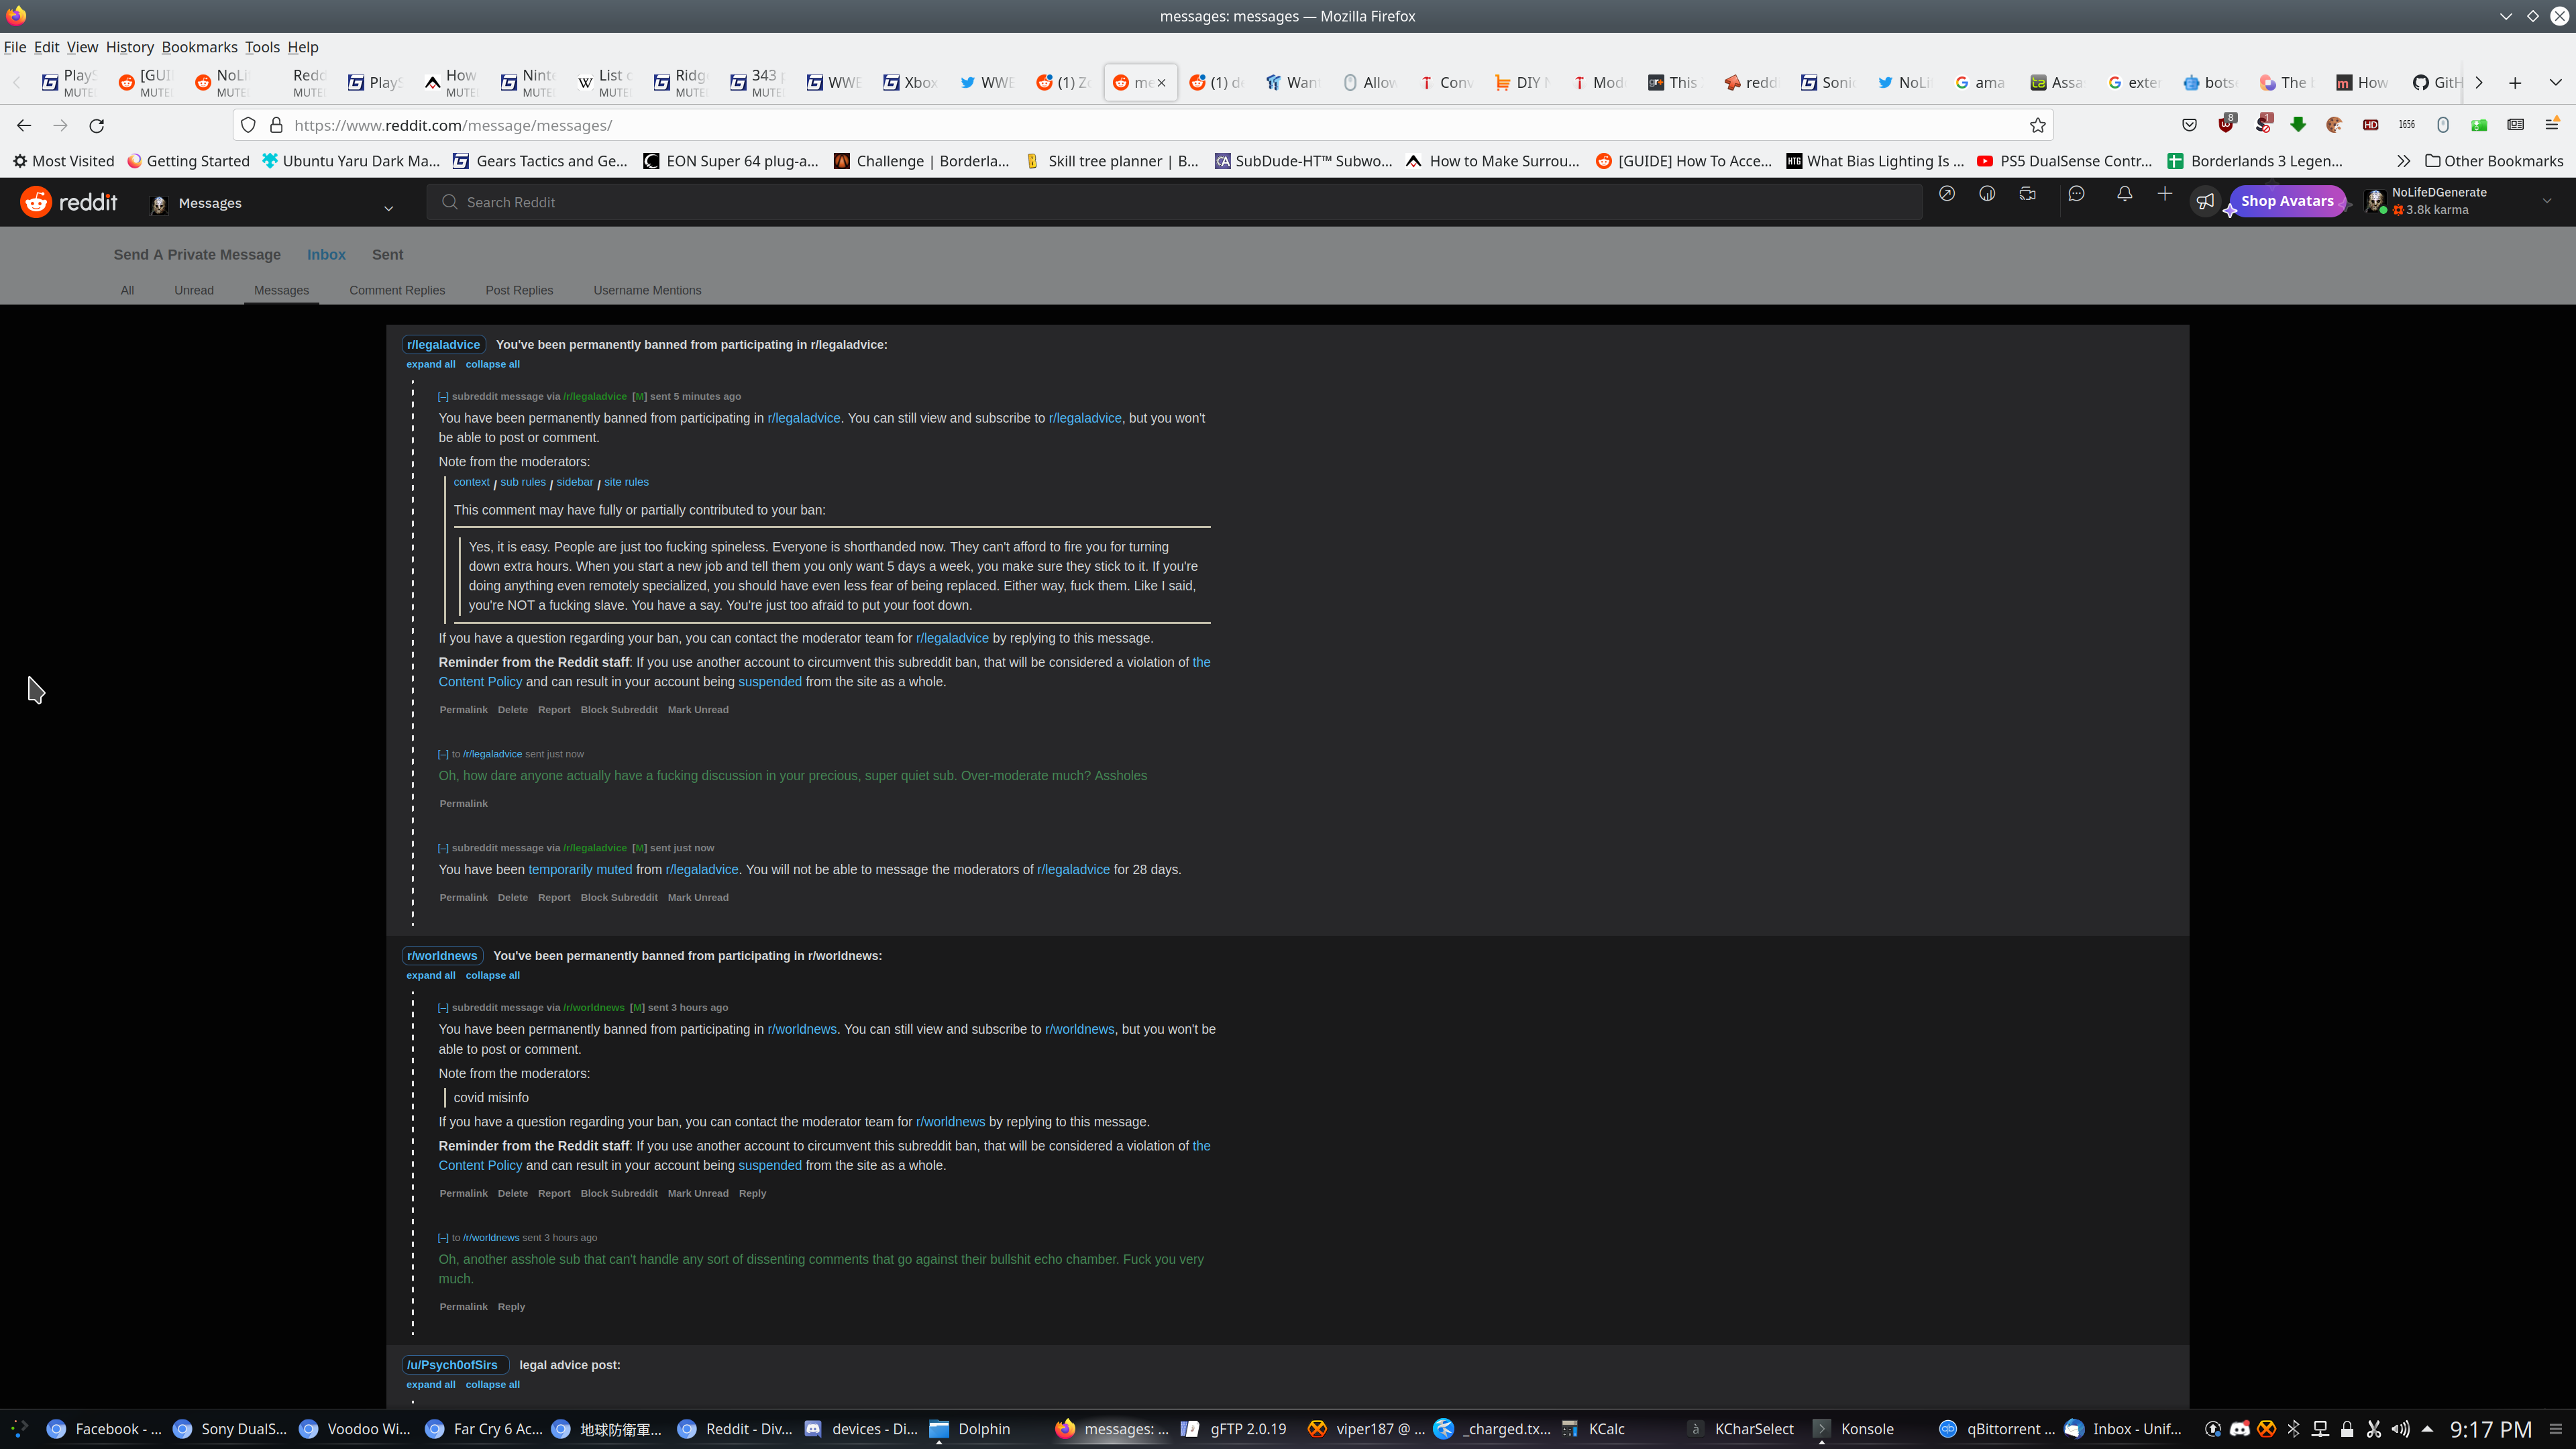Click the Shop Avatars button
The width and height of the screenshot is (2576, 1449).
(2287, 201)
